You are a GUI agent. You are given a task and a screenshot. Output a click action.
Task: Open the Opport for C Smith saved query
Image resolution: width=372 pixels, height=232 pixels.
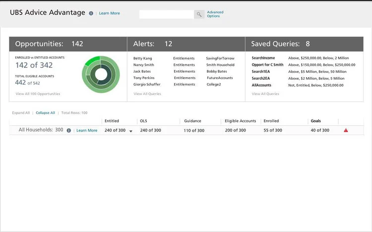tap(267, 65)
